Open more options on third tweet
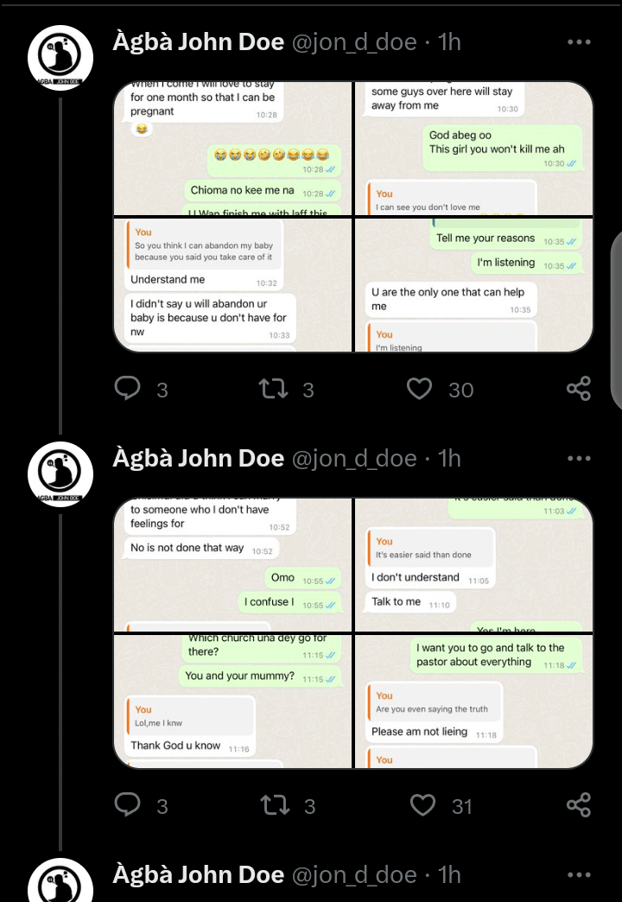 (579, 875)
